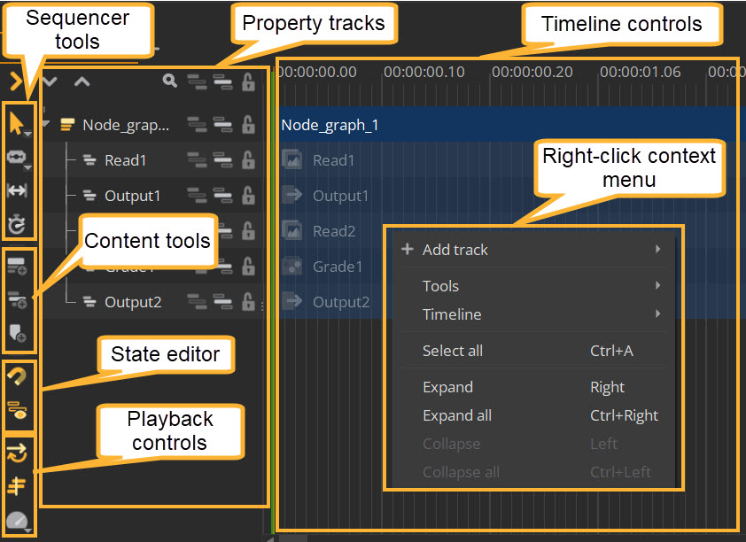Click the track visibility eye icon
This screenshot has width=746, height=542.
tap(16, 408)
